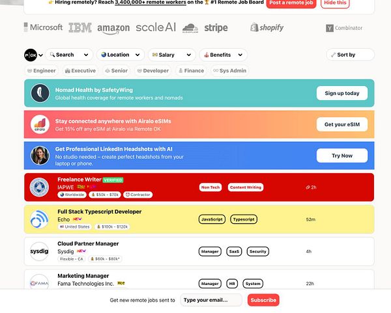Click the JavaScript tag
Viewport: 391px width, 313px height.
tap(212, 219)
